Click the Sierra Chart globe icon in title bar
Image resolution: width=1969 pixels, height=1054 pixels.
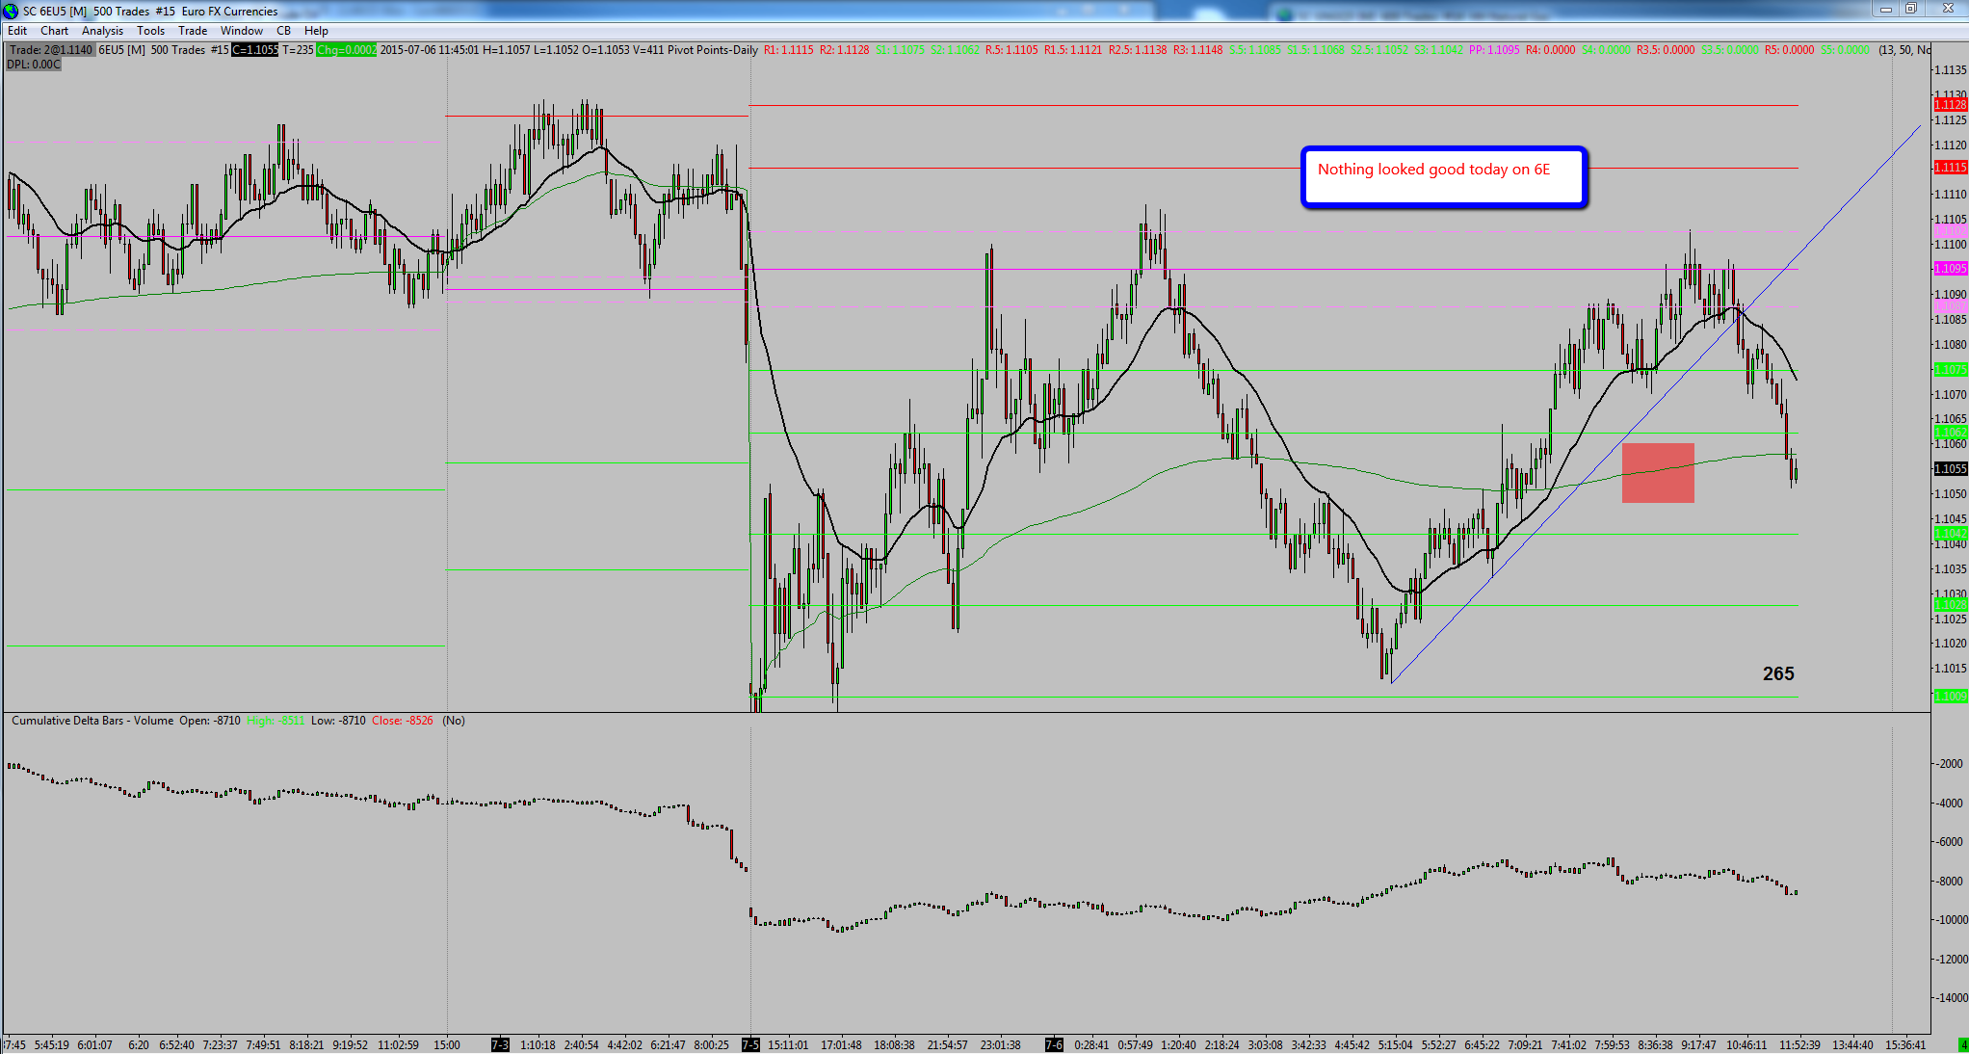(x=11, y=11)
